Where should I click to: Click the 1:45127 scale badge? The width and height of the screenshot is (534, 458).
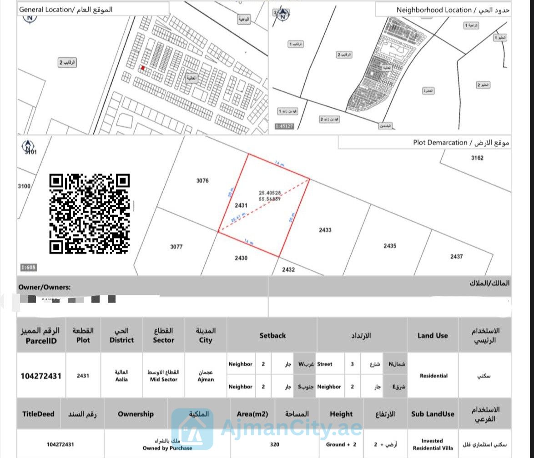click(x=284, y=126)
